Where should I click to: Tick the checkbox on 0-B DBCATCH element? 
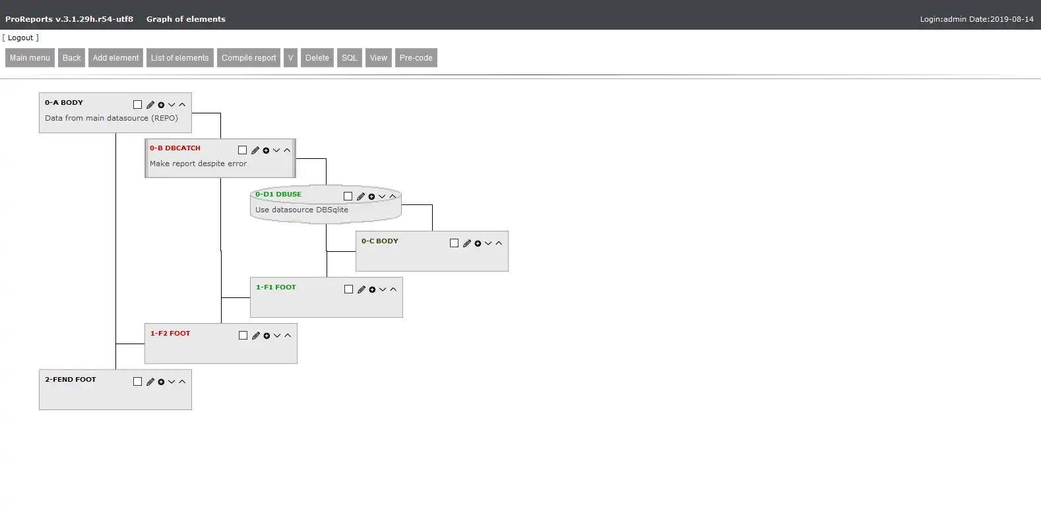click(242, 150)
